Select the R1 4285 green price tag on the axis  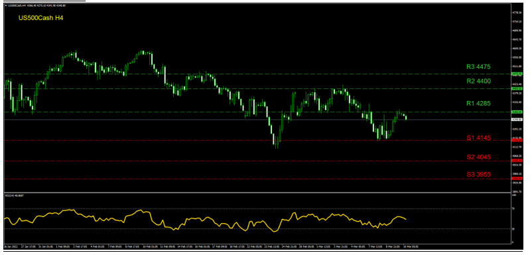tap(517, 112)
